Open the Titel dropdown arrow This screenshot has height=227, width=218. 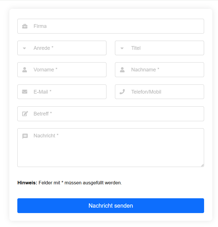(122, 48)
